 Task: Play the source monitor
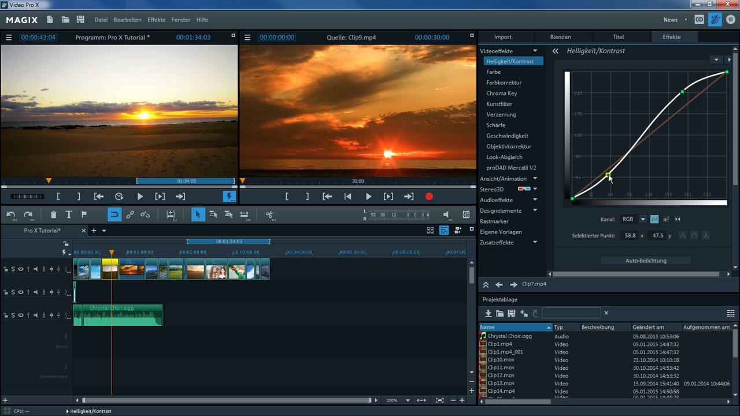pyautogui.click(x=368, y=196)
